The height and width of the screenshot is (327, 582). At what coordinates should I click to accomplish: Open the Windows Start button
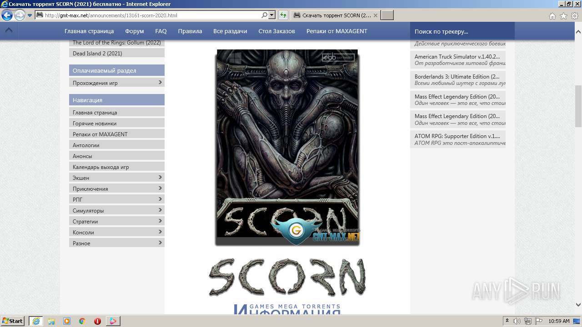[13, 321]
